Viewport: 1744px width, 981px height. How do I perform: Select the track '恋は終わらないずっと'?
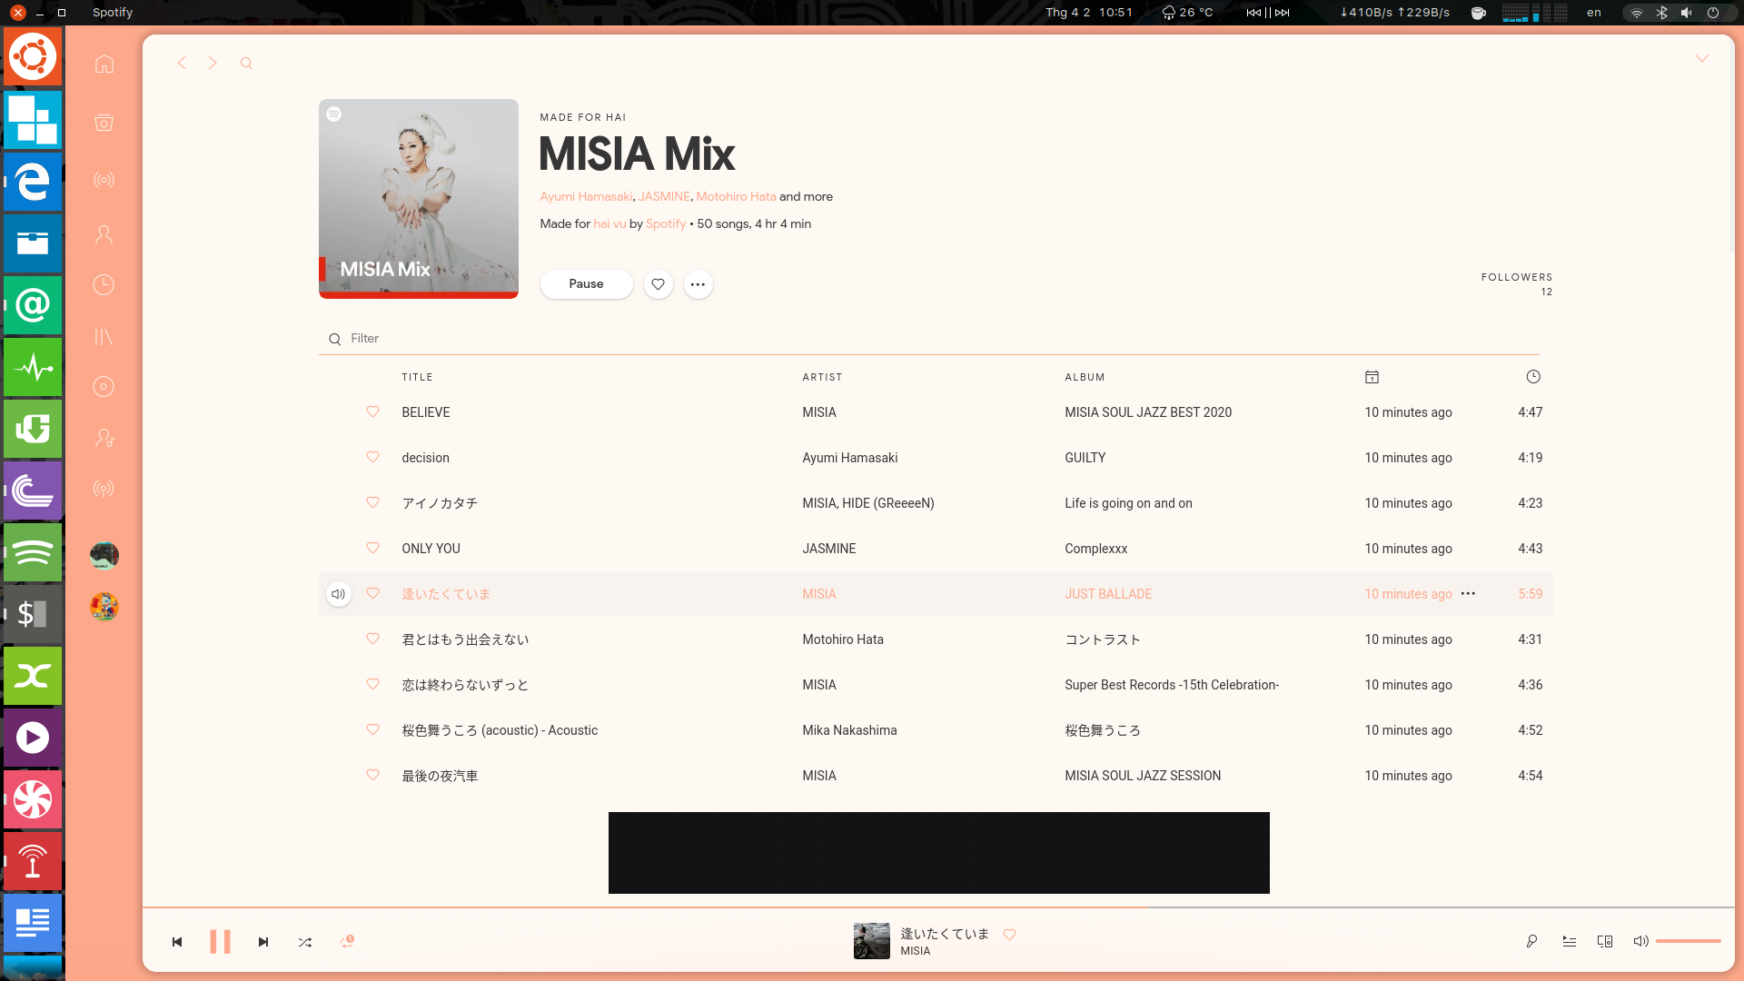465,685
